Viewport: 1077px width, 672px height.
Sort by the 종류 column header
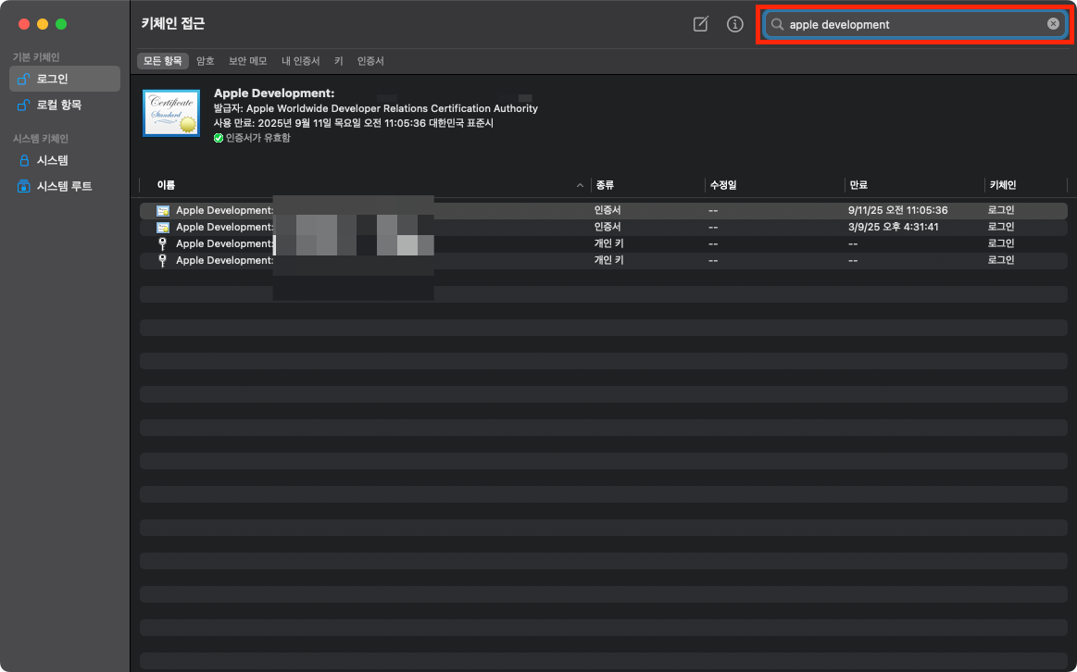(605, 185)
